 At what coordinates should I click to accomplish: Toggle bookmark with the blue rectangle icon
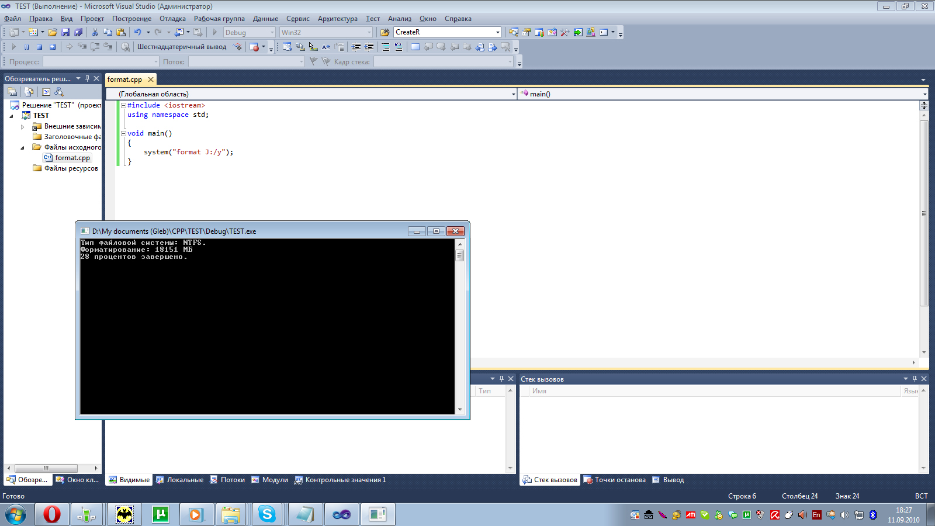point(415,47)
